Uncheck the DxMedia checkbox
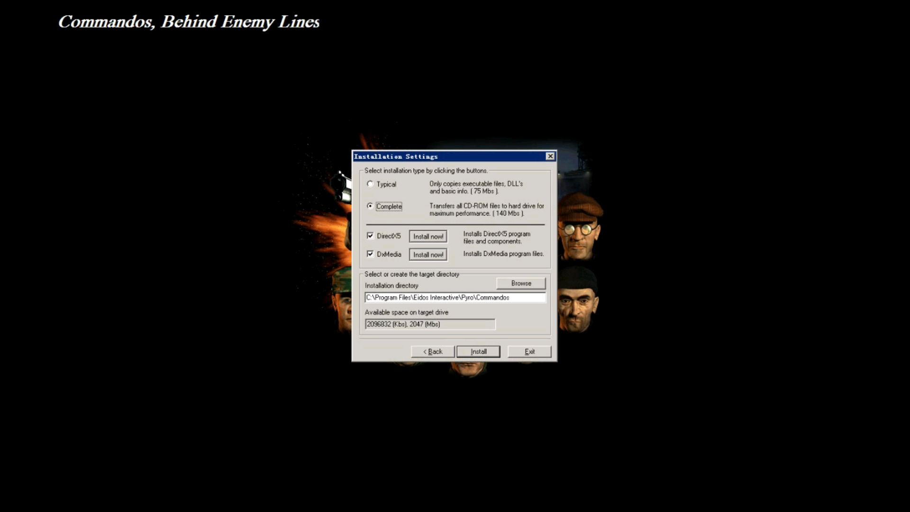 point(370,254)
